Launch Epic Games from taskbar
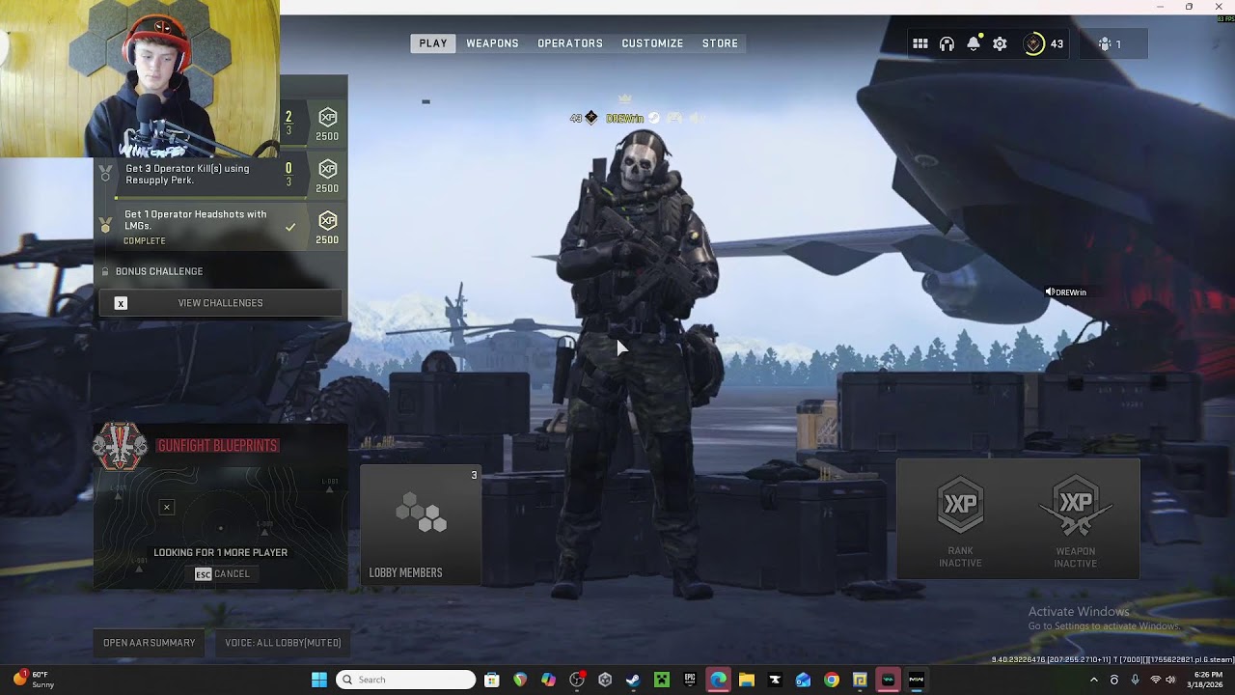 coord(690,680)
